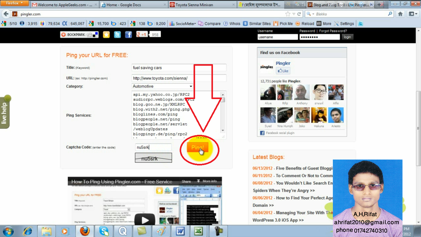The width and height of the screenshot is (421, 237).
Task: Open the More toolbar menu
Action: [324, 23]
